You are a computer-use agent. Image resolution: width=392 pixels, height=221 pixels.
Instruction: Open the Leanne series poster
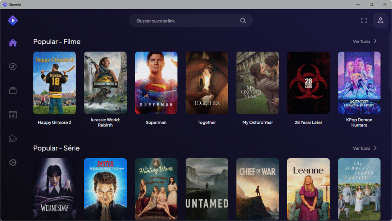coord(308,189)
